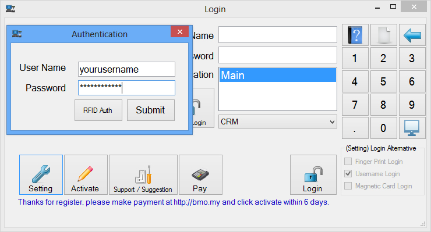Click the decimal point keypad button
The width and height of the screenshot is (431, 232).
pyautogui.click(x=355, y=128)
